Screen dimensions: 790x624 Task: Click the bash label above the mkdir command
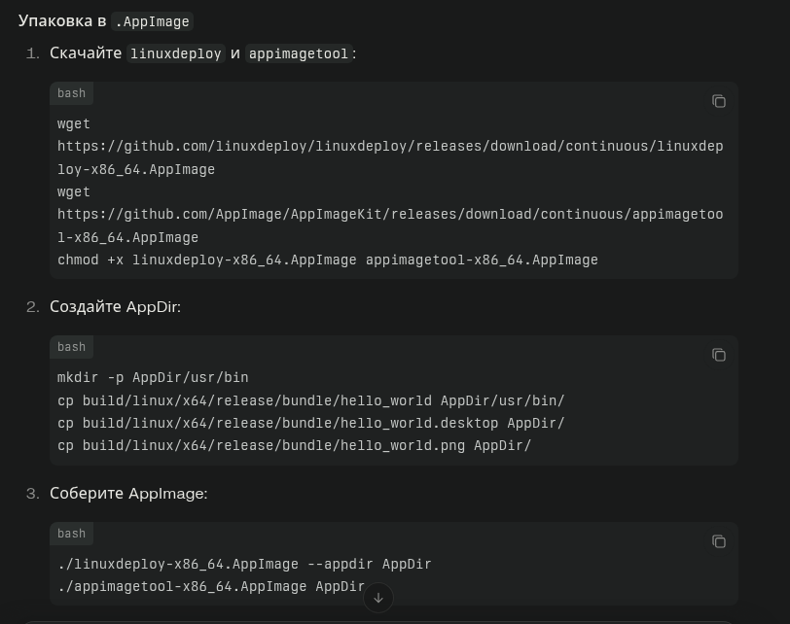tap(71, 347)
